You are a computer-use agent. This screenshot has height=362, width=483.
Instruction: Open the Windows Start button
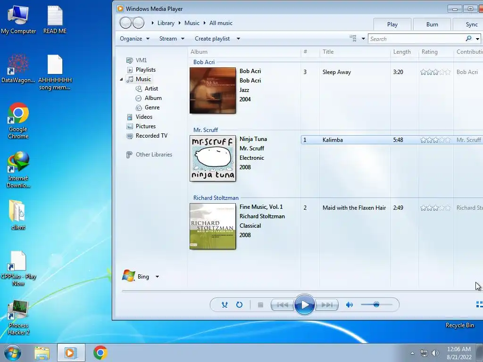(13, 353)
